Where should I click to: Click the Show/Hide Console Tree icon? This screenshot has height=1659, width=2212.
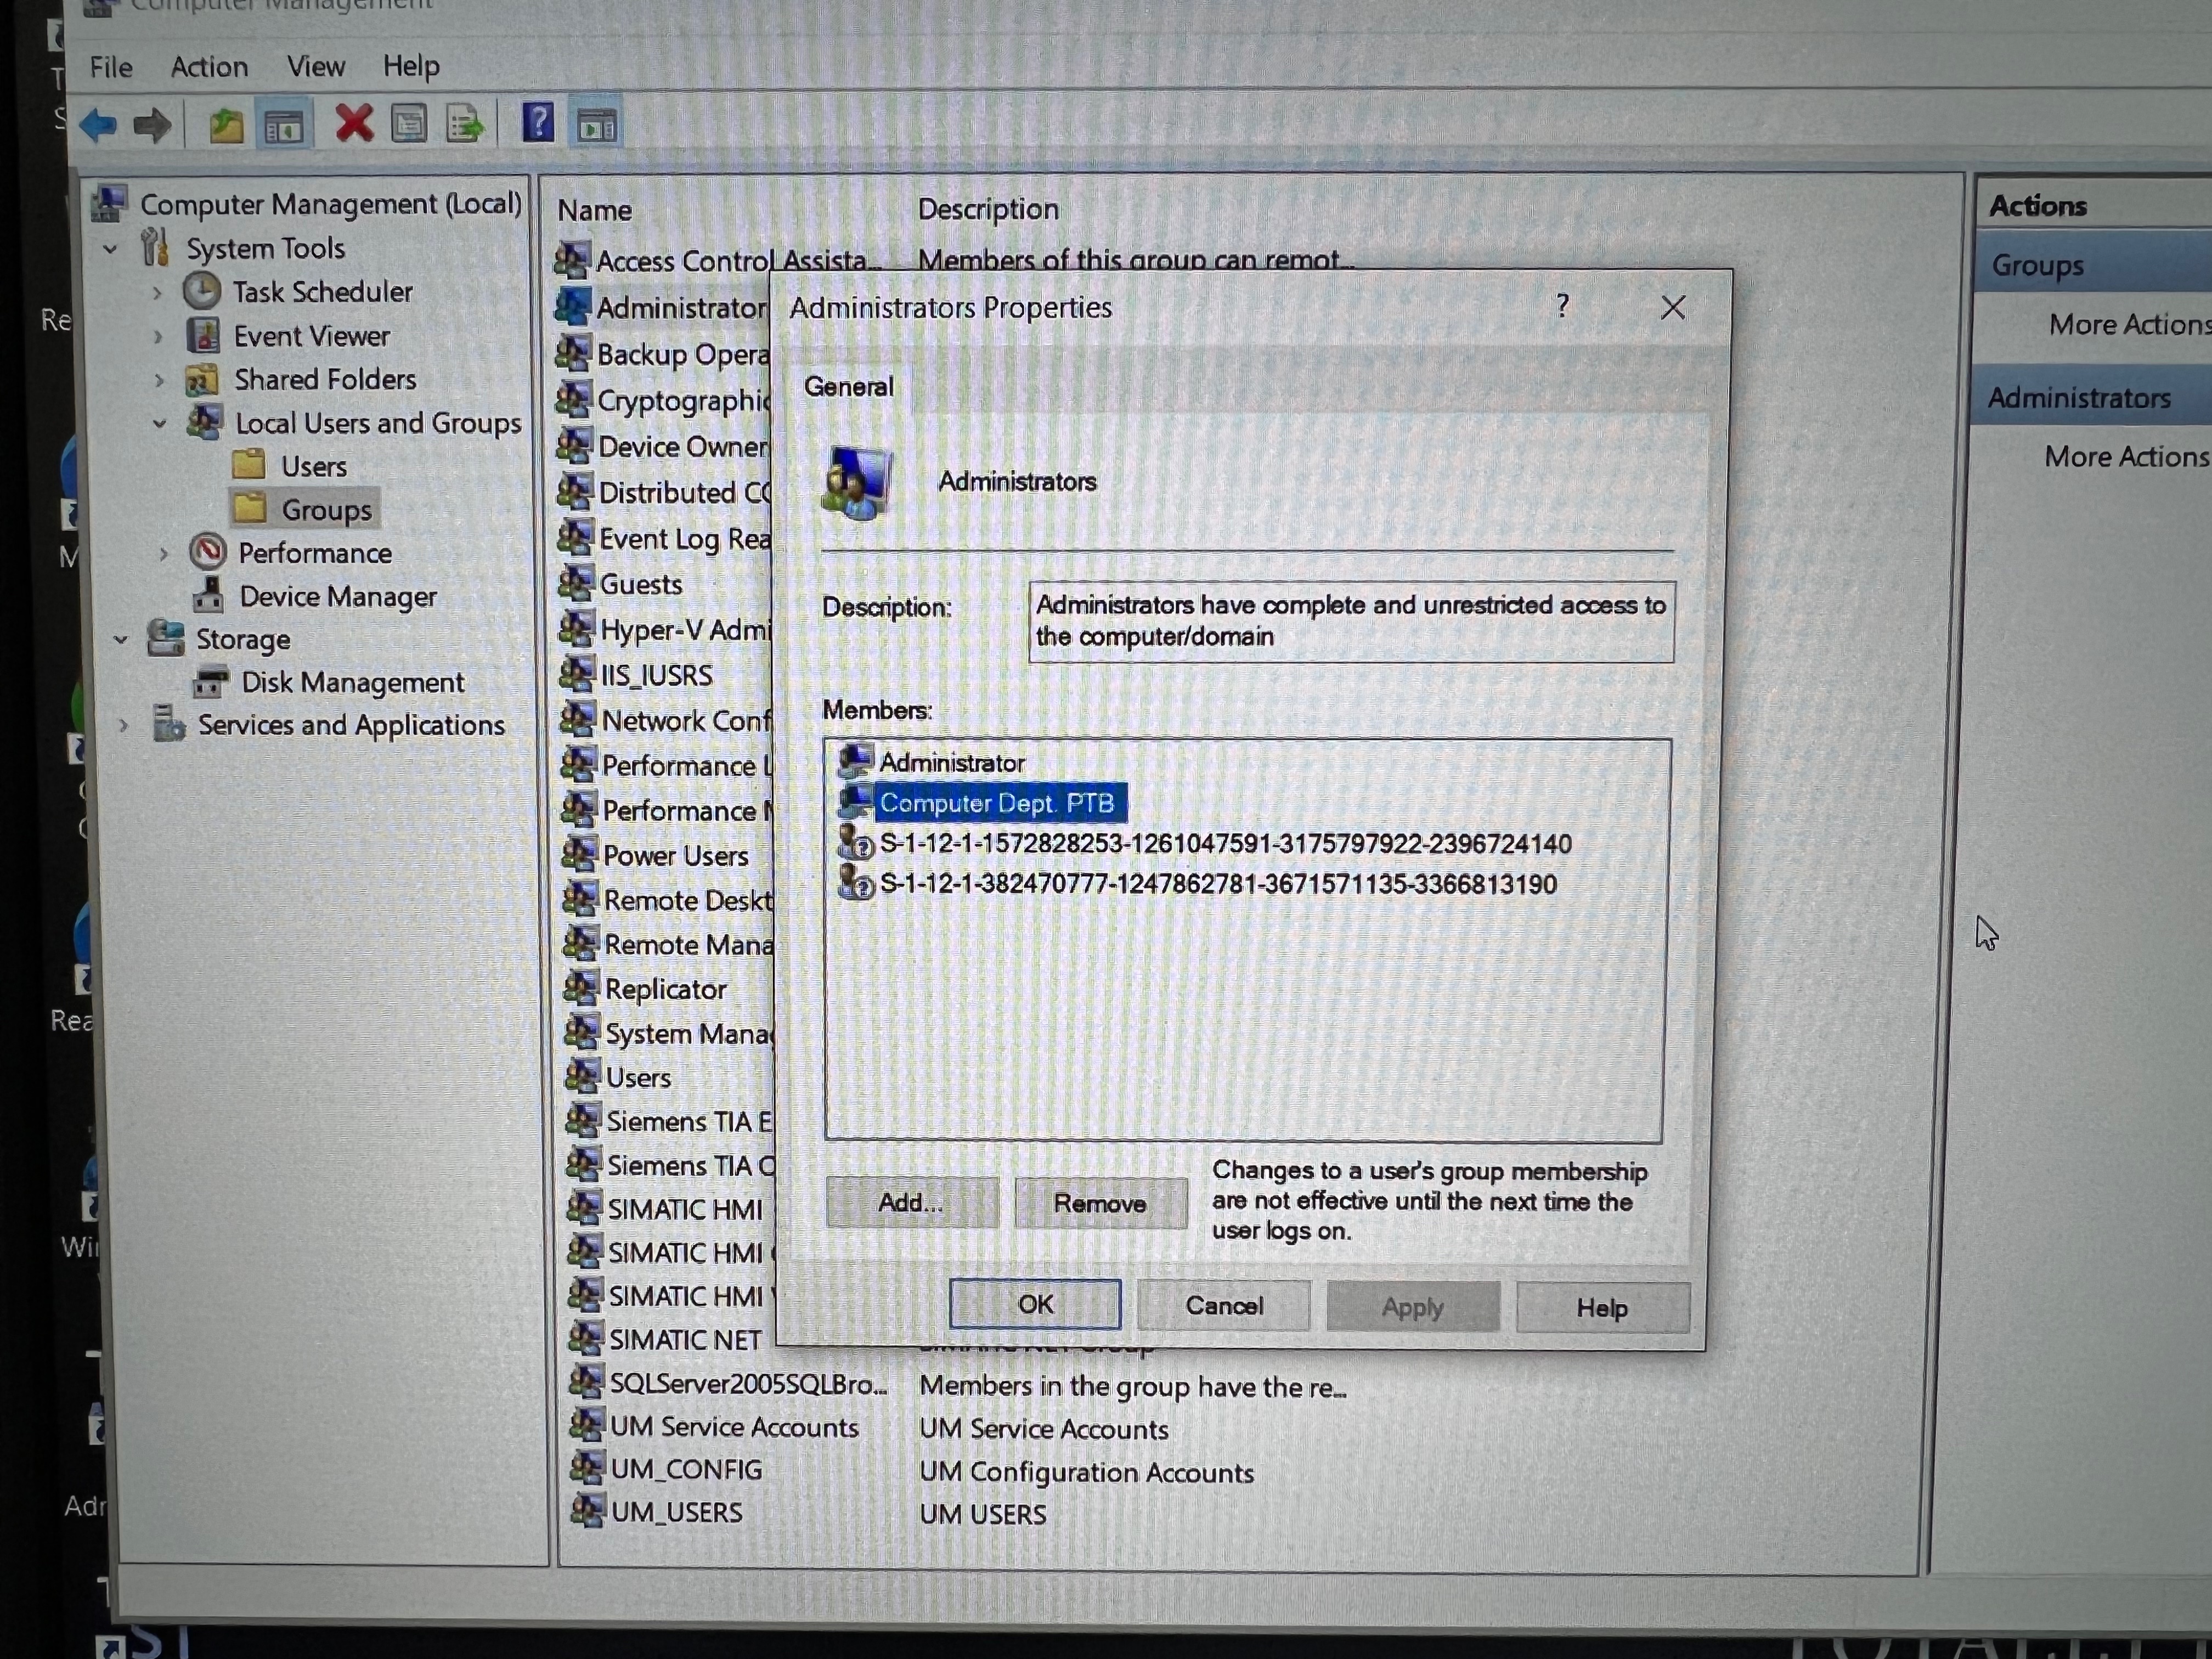click(x=283, y=127)
